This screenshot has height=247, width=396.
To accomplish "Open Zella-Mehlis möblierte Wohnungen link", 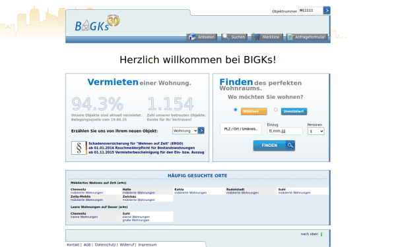I will coord(87,200).
